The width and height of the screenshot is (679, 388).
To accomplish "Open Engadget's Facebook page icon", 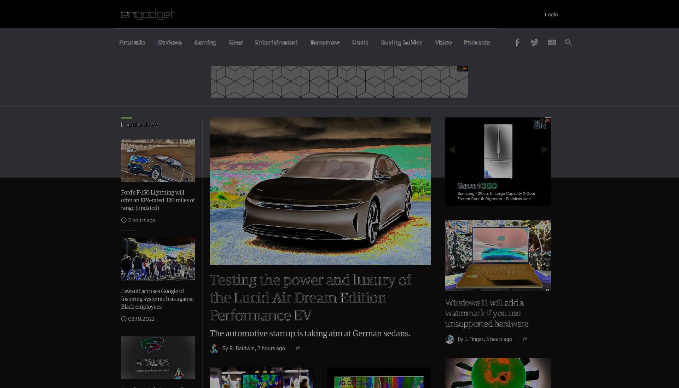I will pyautogui.click(x=517, y=42).
